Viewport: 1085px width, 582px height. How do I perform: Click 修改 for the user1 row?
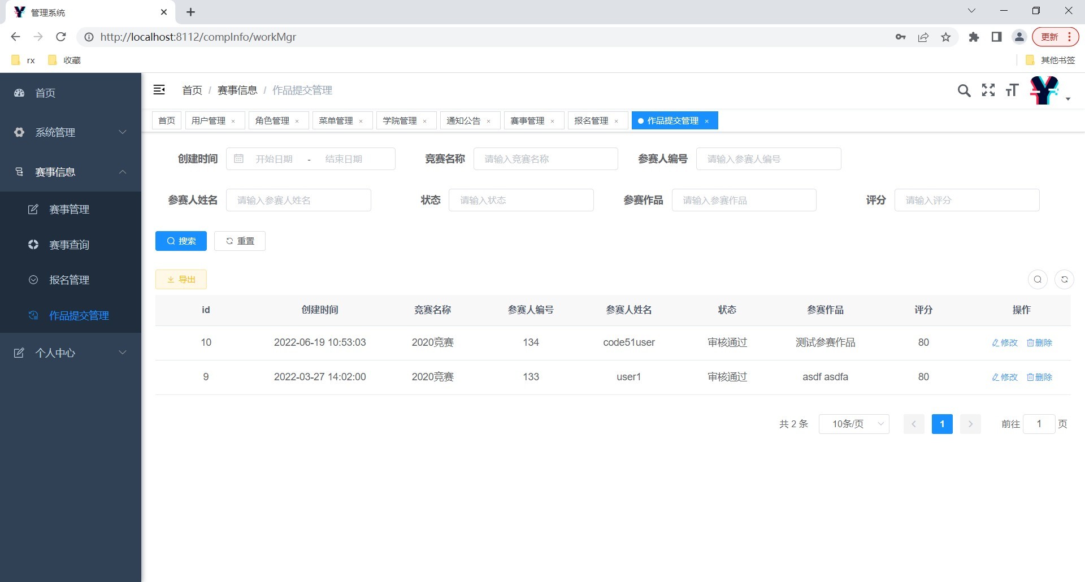point(1005,377)
